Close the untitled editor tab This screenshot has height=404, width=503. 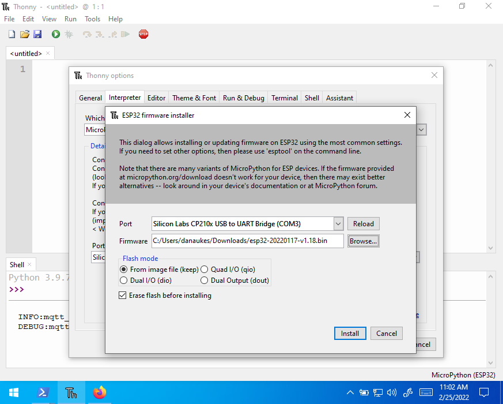48,53
